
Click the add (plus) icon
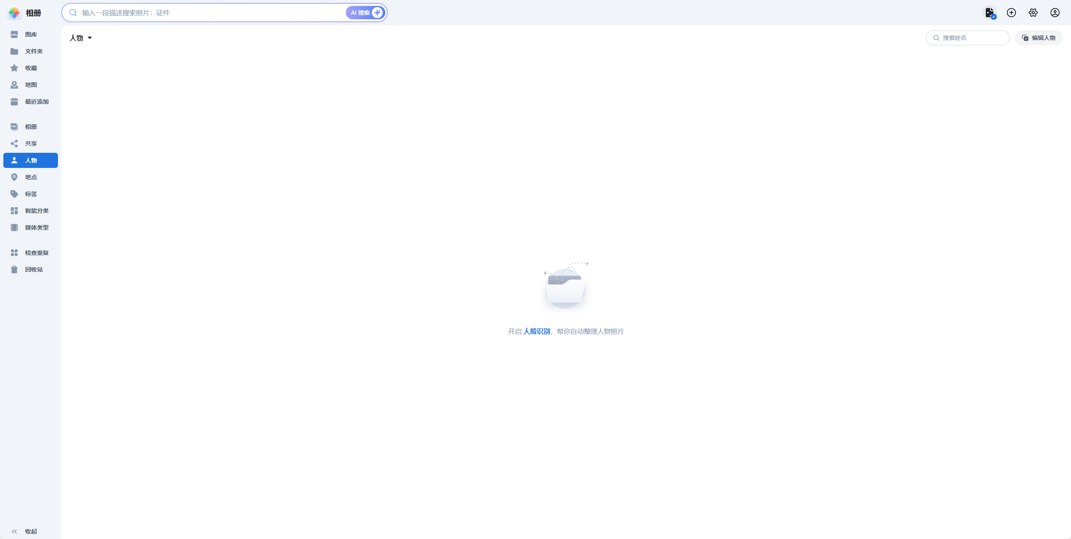[1011, 13]
